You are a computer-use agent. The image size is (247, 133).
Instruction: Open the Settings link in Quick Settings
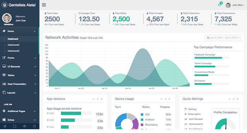(192, 109)
